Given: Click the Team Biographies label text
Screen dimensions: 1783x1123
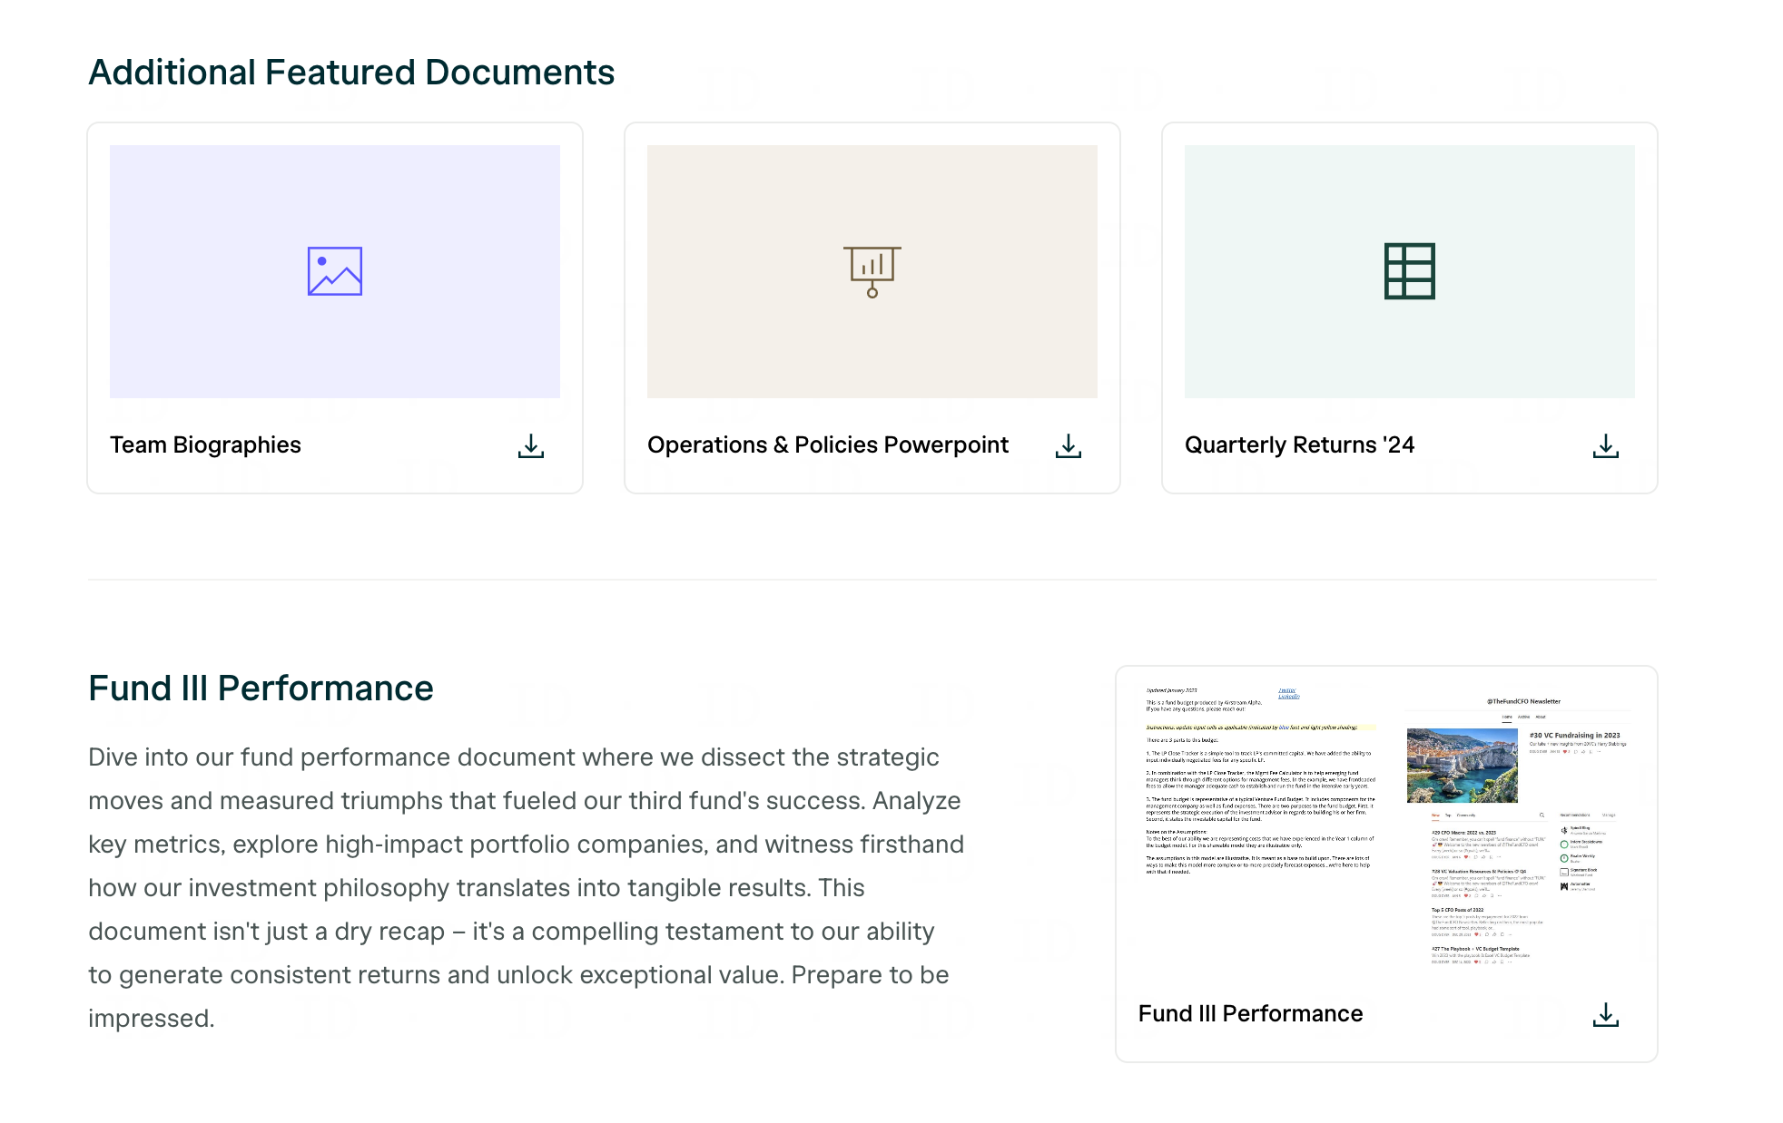Looking at the screenshot, I should [205, 444].
